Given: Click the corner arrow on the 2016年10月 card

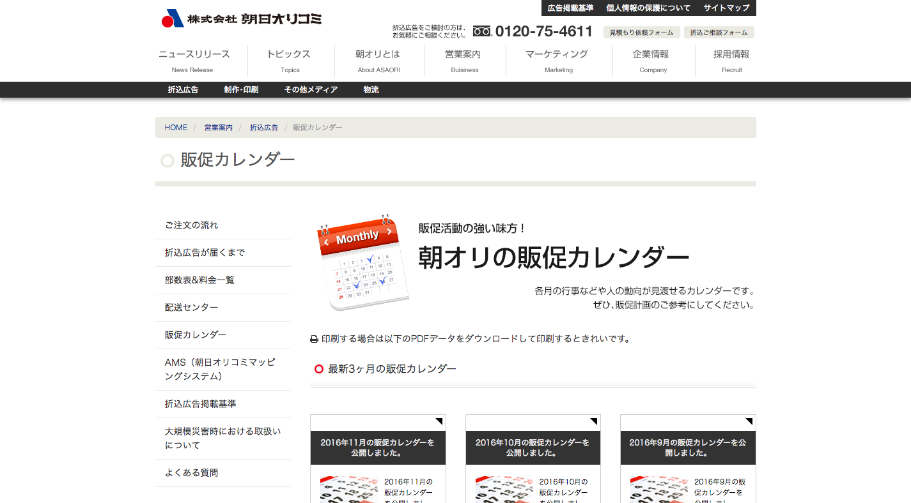Looking at the screenshot, I should (595, 421).
